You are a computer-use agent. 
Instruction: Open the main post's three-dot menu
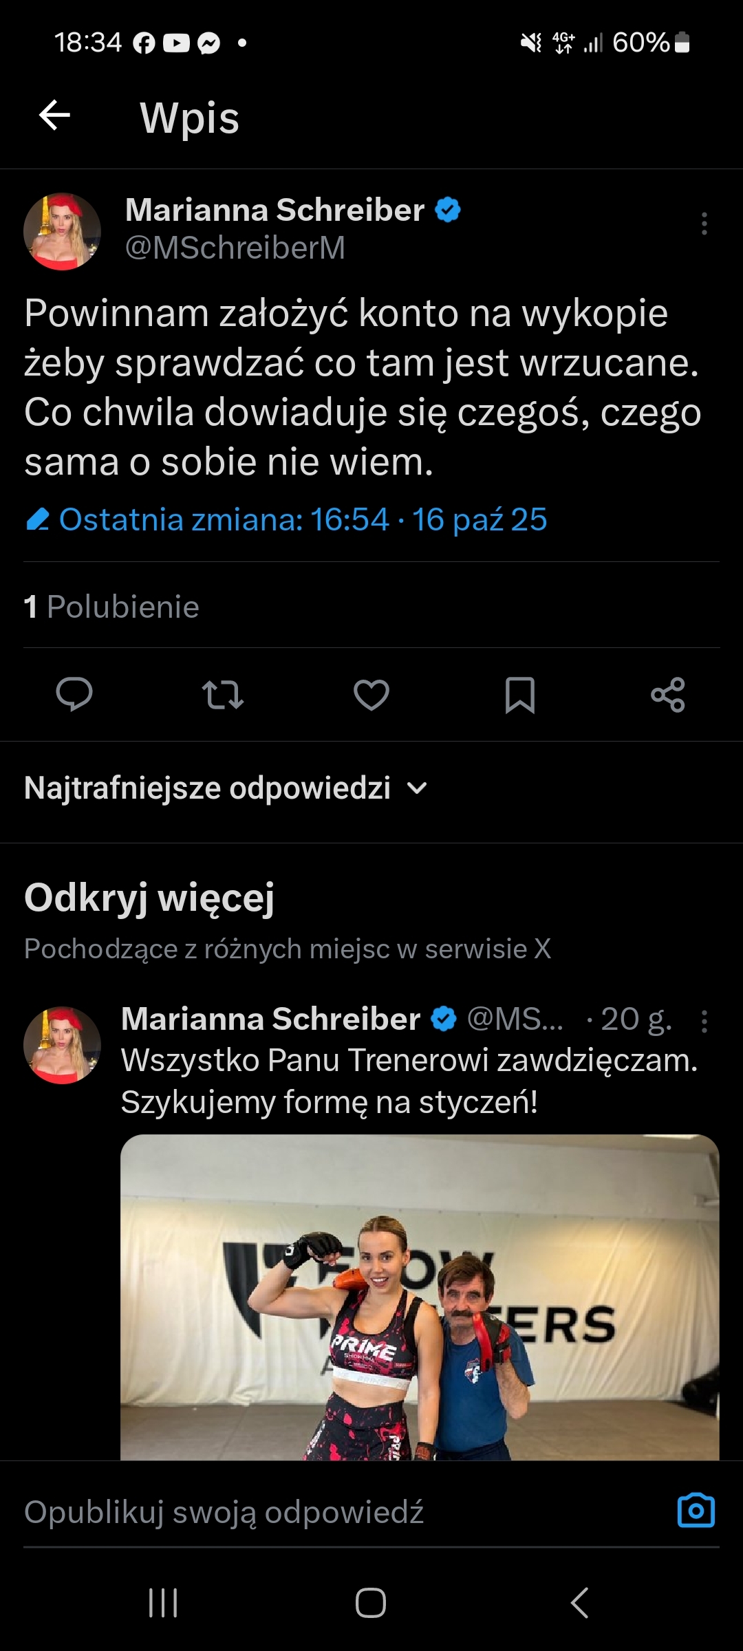[704, 224]
